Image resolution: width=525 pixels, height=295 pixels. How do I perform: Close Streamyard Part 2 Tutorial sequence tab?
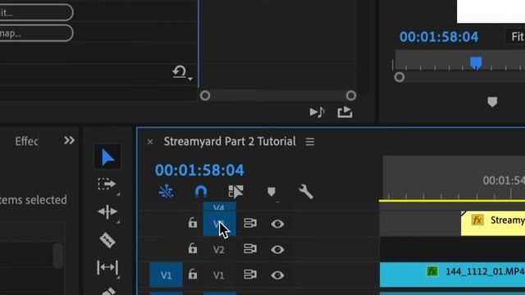150,142
